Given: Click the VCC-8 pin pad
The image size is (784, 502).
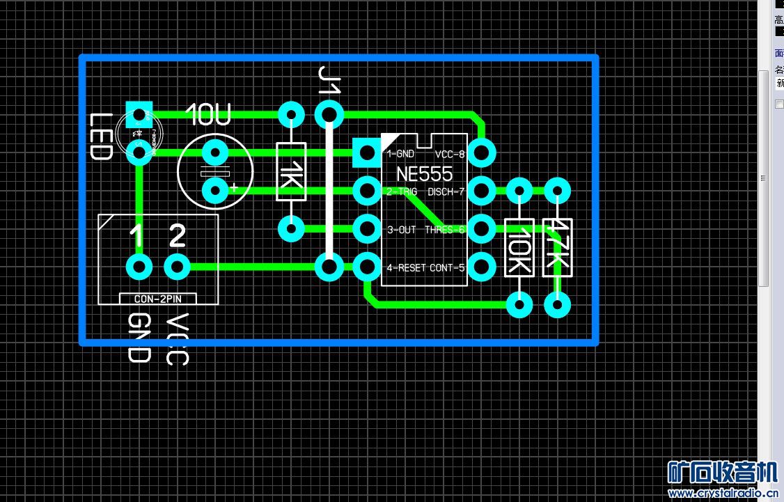Looking at the screenshot, I should pos(482,153).
